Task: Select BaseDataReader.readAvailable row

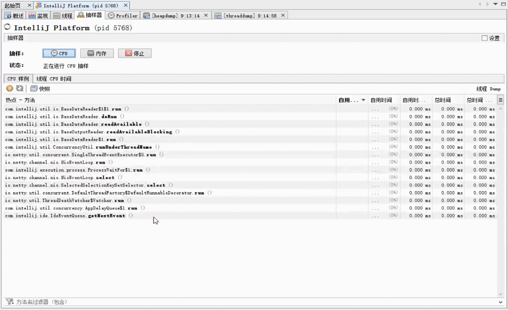Action: click(251, 124)
